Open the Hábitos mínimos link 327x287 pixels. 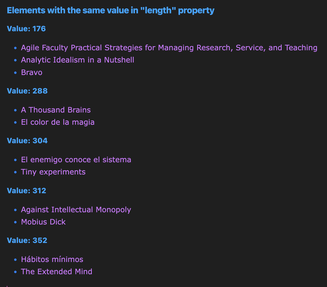click(x=52, y=260)
